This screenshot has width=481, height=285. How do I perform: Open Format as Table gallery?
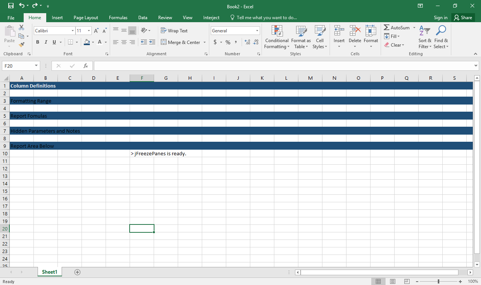coord(301,37)
